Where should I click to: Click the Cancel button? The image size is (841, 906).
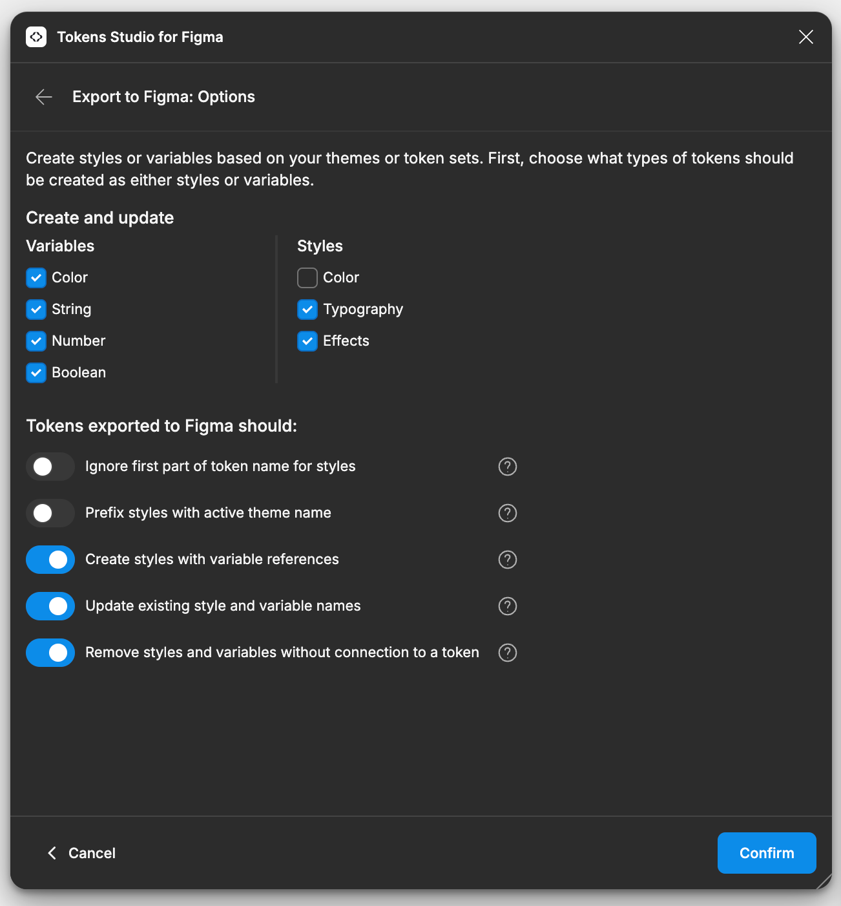point(81,853)
